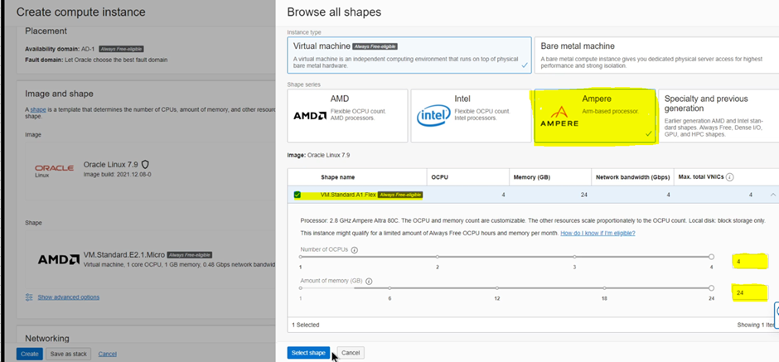Click the AMD logo beside VM.Standard.E2.1.Micro
The height and width of the screenshot is (362, 779).
point(59,259)
